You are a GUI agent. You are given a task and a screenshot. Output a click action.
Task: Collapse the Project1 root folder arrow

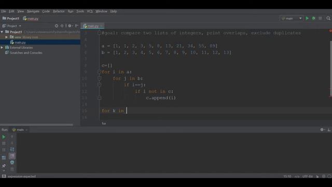pyautogui.click(x=2, y=32)
